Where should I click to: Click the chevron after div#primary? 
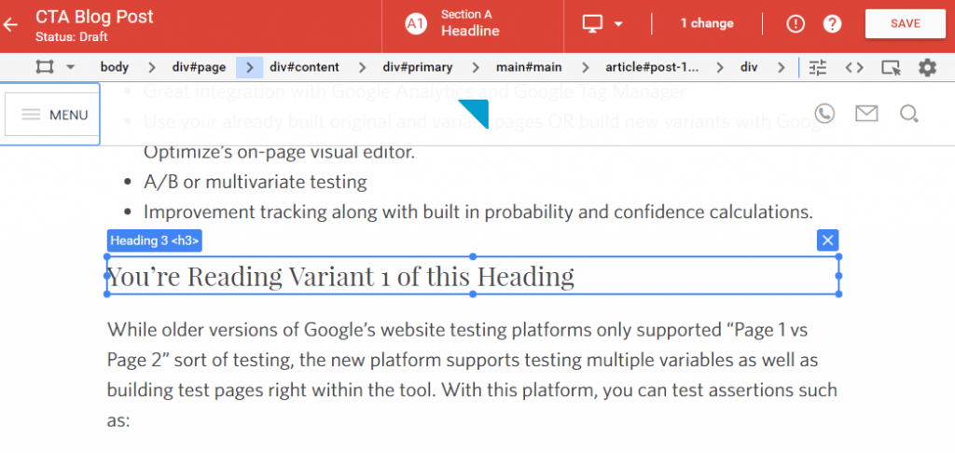[475, 67]
